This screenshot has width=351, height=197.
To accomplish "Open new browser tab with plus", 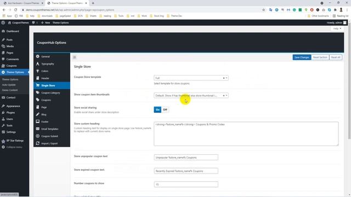I will pyautogui.click(x=93, y=3).
